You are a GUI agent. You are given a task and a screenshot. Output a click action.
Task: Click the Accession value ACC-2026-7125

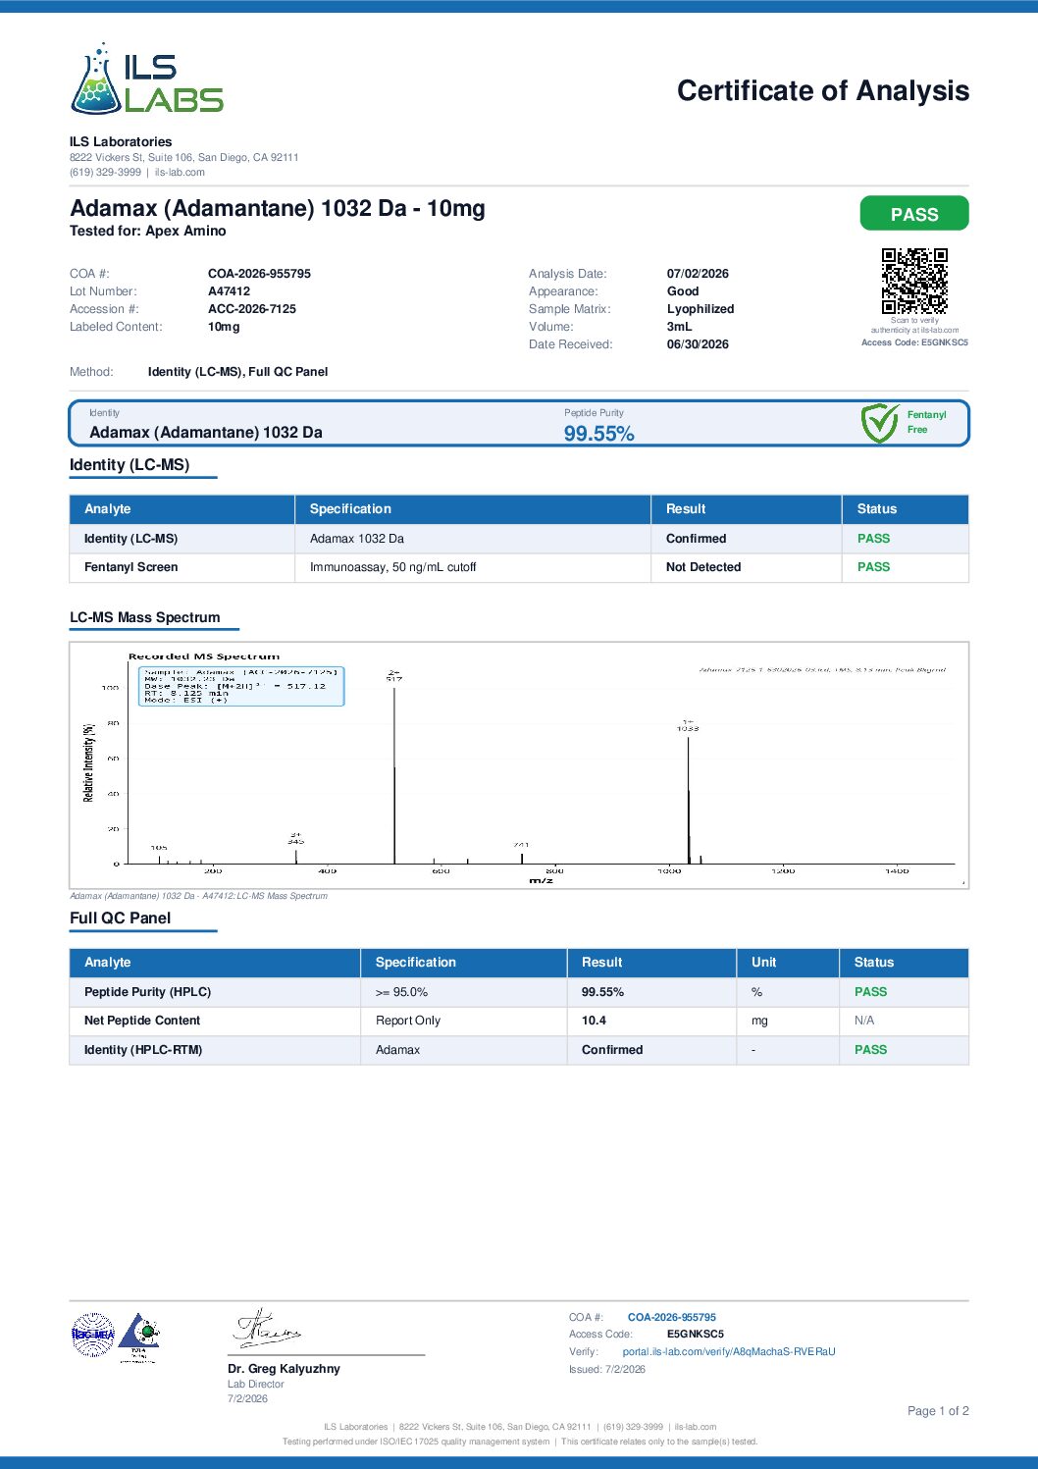click(x=252, y=309)
